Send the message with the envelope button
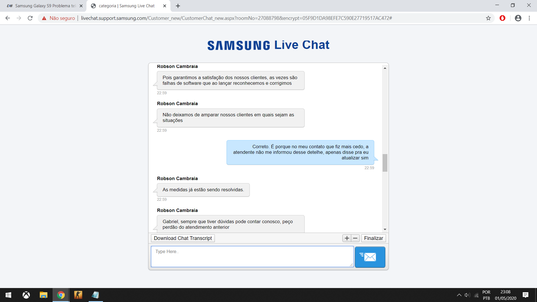 (x=370, y=257)
